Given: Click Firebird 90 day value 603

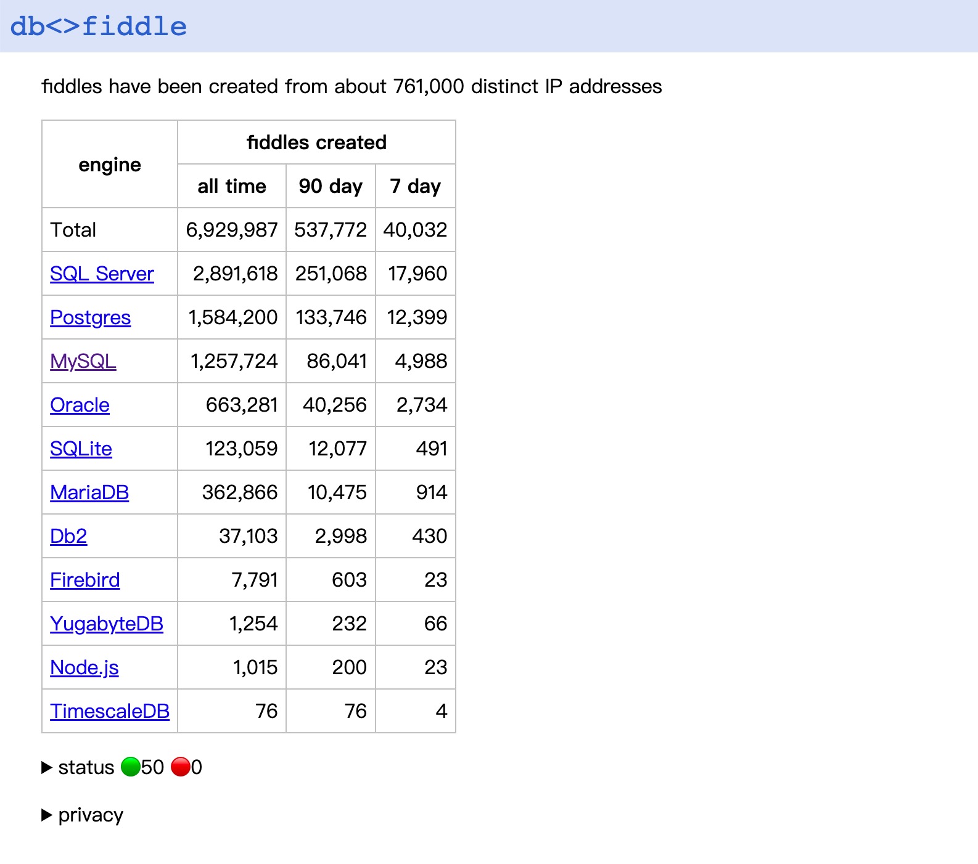Looking at the screenshot, I should [x=350, y=580].
